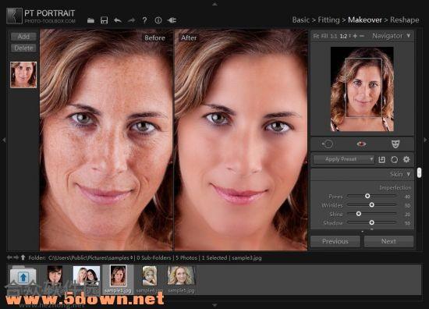
Task: Collapse the top bar arrow
Action: point(214,4)
